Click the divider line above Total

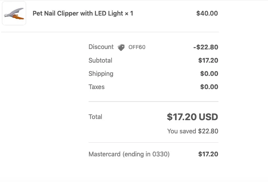point(153,101)
